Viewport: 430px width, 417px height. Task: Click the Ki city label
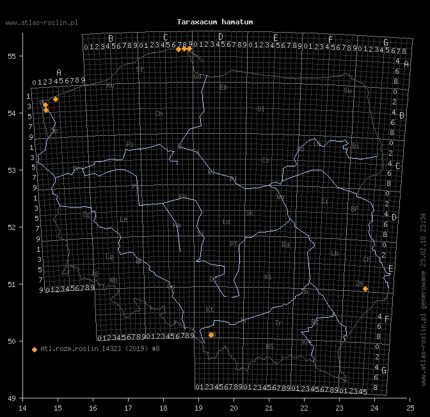pyautogui.click(x=268, y=277)
